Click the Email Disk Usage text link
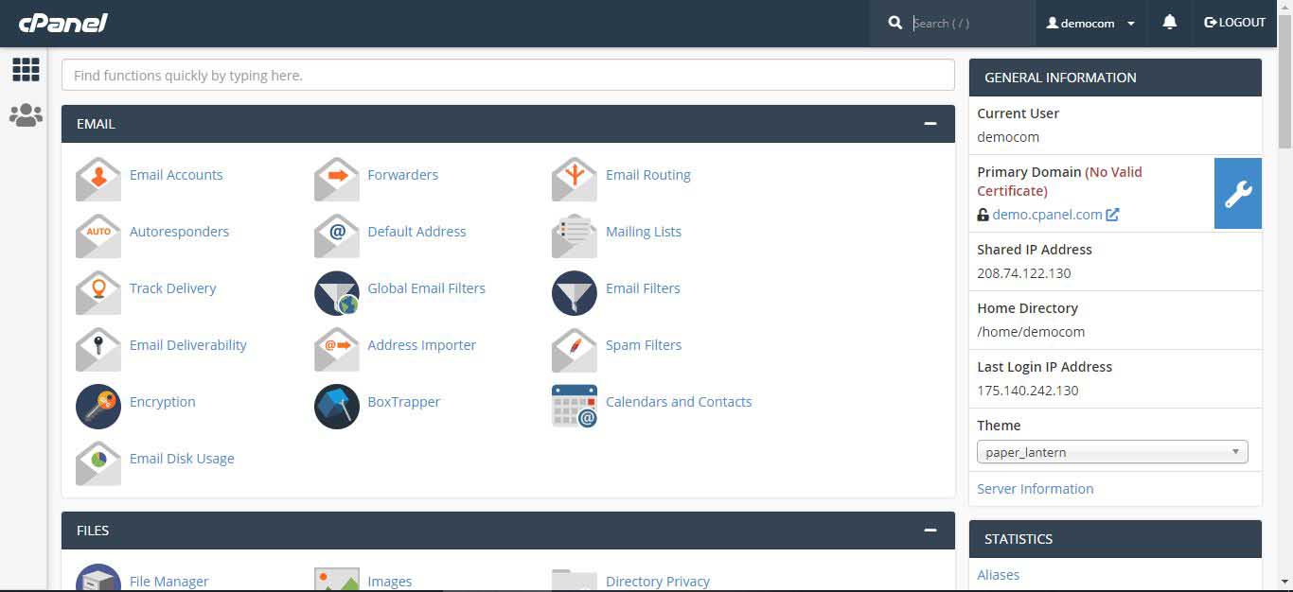The height and width of the screenshot is (592, 1293). (x=182, y=459)
